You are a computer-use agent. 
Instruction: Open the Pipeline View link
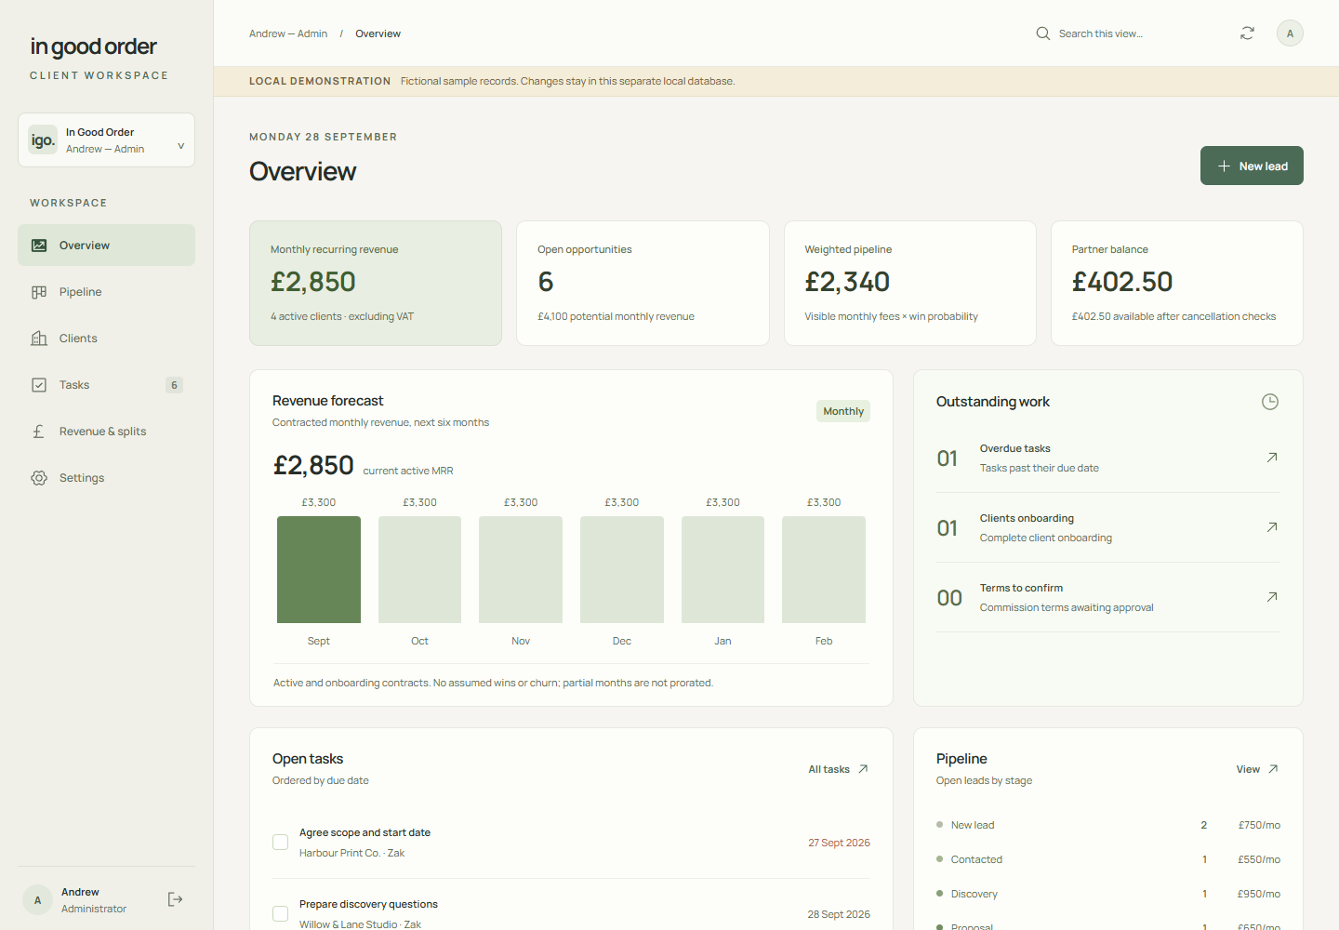pyautogui.click(x=1257, y=769)
